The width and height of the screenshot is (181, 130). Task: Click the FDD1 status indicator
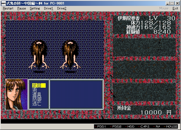[x=100, y=127]
